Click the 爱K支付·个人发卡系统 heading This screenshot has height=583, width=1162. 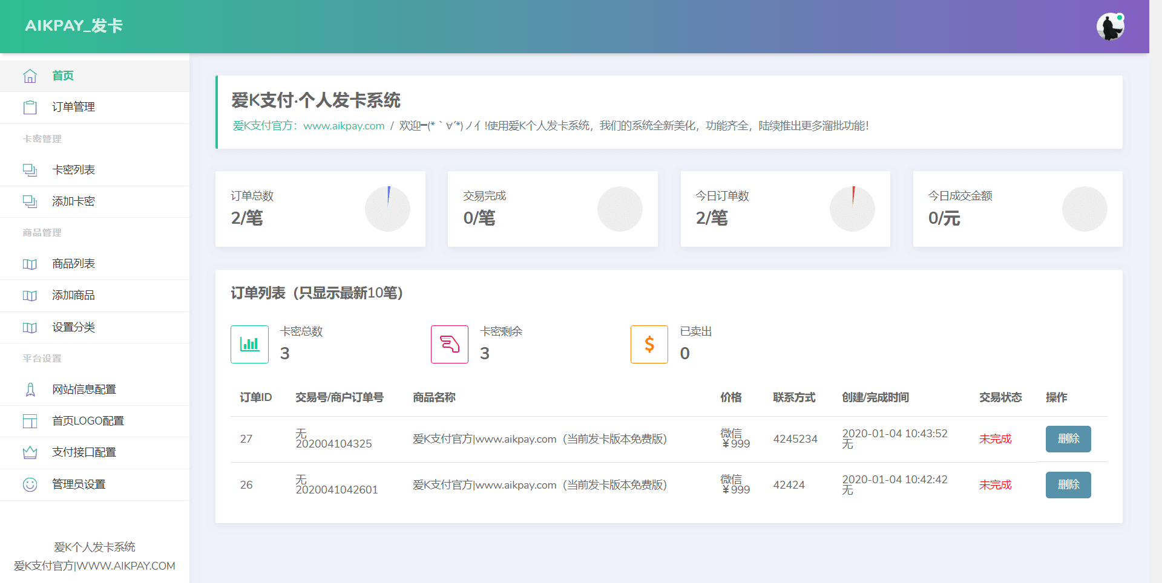pyautogui.click(x=316, y=100)
